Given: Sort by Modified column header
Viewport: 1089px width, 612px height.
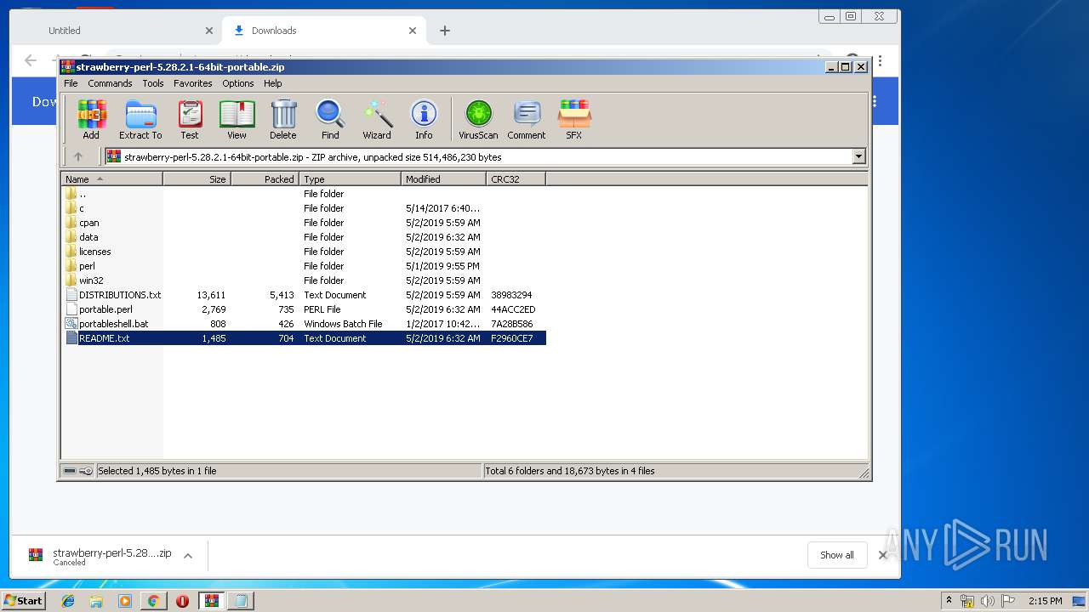Looking at the screenshot, I should (444, 179).
